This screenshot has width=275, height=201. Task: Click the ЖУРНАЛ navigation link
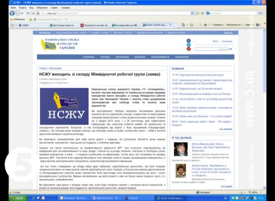coord(140,57)
